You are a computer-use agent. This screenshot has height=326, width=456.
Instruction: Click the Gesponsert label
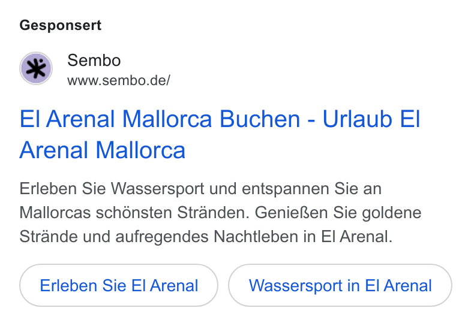coord(61,25)
